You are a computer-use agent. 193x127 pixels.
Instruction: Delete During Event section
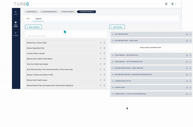pyautogui.click(x=190, y=88)
